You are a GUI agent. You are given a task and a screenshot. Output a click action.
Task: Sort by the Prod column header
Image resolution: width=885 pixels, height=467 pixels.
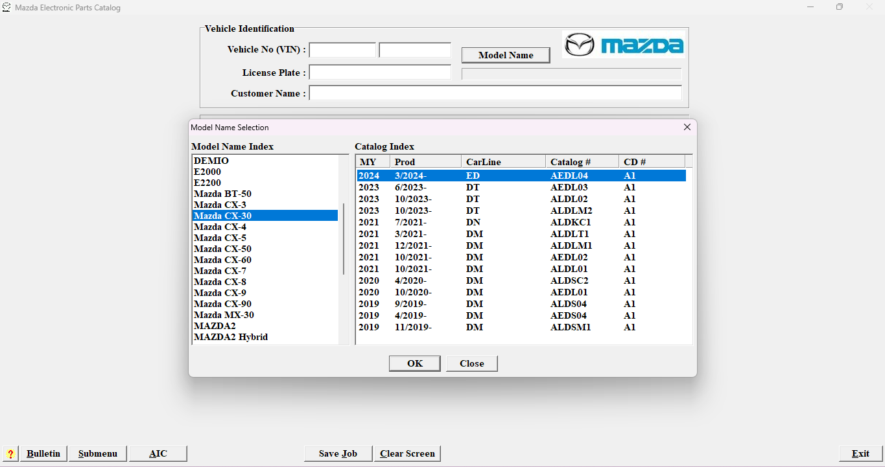[x=426, y=162]
